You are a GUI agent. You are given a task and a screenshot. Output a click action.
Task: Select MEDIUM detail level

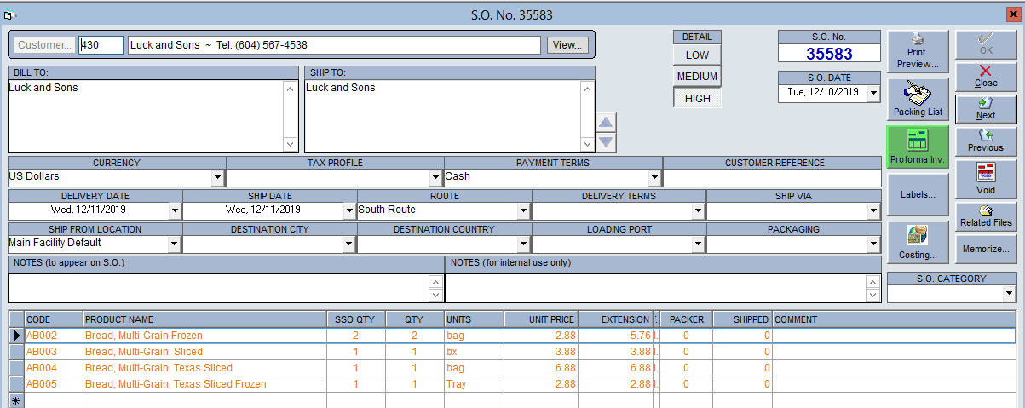tap(697, 77)
